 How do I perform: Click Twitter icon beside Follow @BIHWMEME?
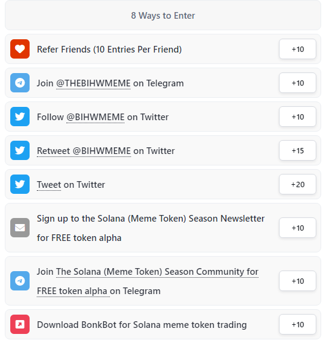20,117
